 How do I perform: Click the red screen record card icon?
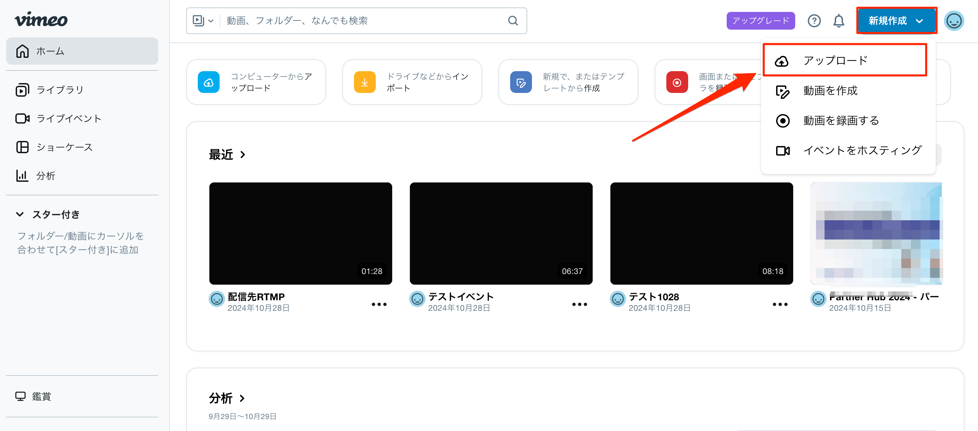[x=677, y=82]
